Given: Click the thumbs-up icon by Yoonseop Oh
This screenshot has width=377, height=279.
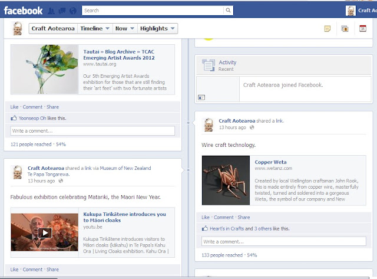Looking at the screenshot, I should pos(14,118).
